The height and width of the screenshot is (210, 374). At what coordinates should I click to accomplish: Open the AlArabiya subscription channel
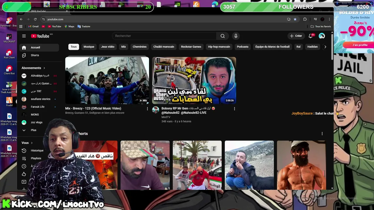pyautogui.click(x=39, y=76)
